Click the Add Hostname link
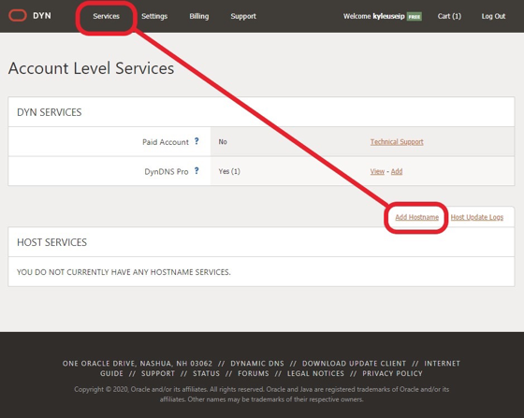Image resolution: width=524 pixels, height=418 pixels. coord(416,217)
